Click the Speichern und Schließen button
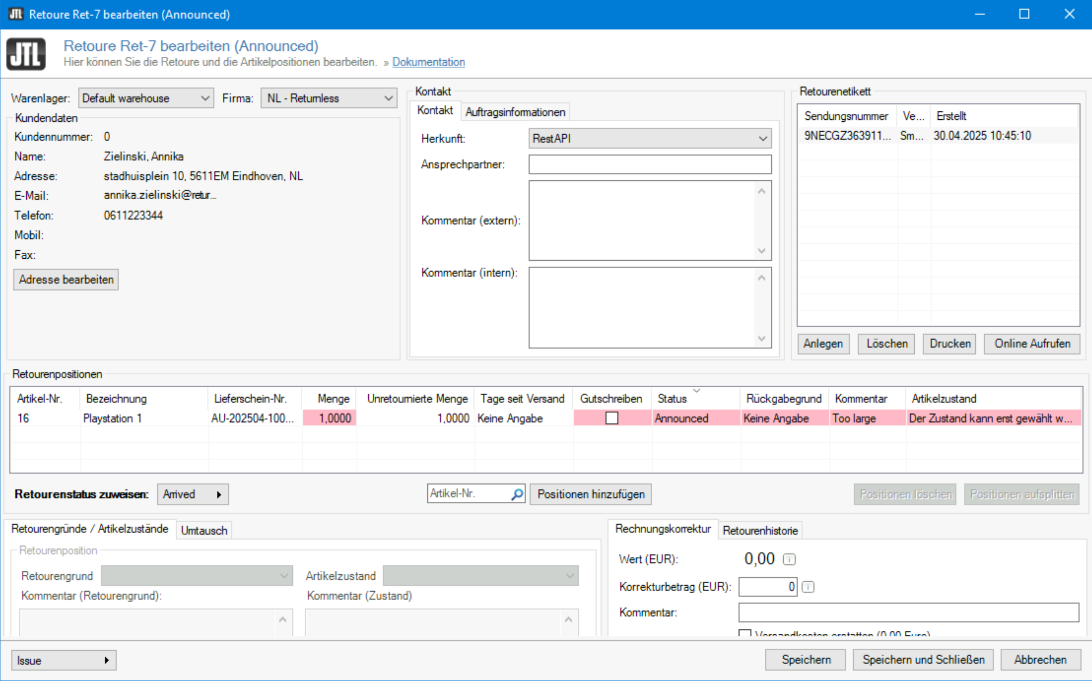The image size is (1092, 681). click(923, 659)
